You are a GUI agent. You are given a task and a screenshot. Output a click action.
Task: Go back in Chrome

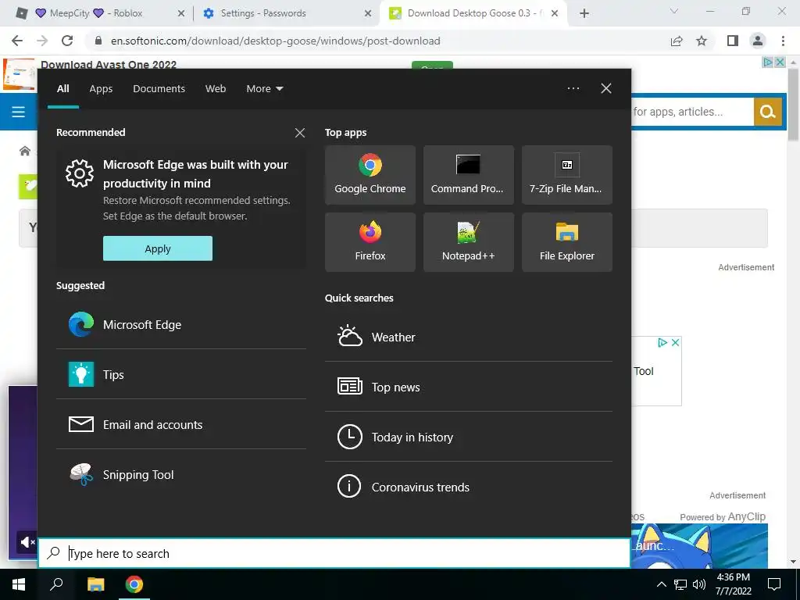17,41
